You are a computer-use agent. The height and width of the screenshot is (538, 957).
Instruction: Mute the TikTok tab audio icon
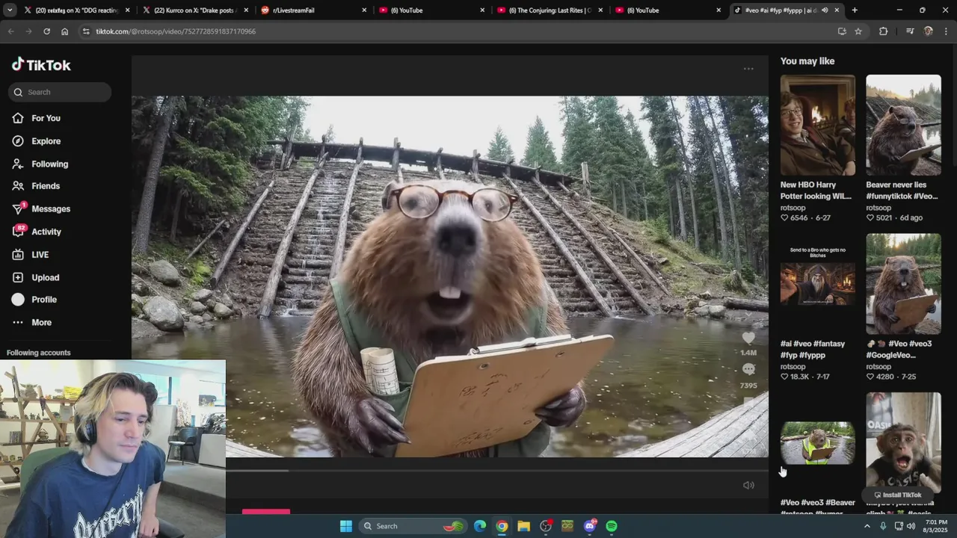click(825, 10)
